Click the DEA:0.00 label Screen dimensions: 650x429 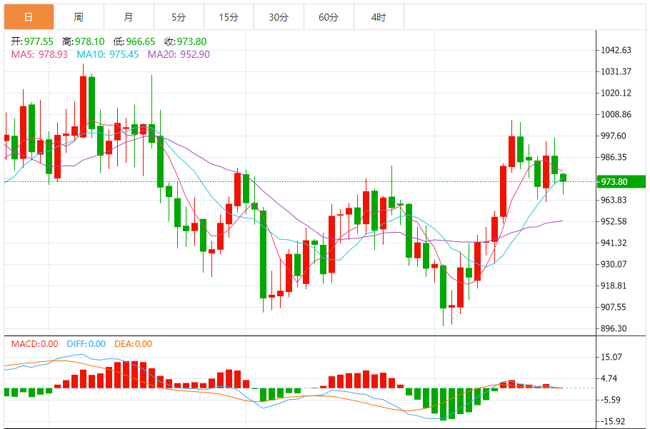pyautogui.click(x=132, y=343)
